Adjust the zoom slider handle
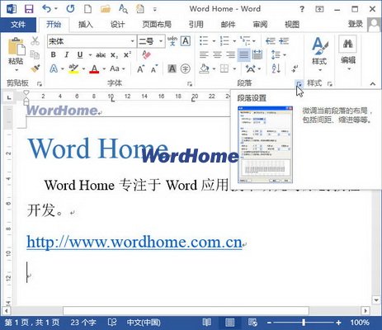 click(x=304, y=322)
